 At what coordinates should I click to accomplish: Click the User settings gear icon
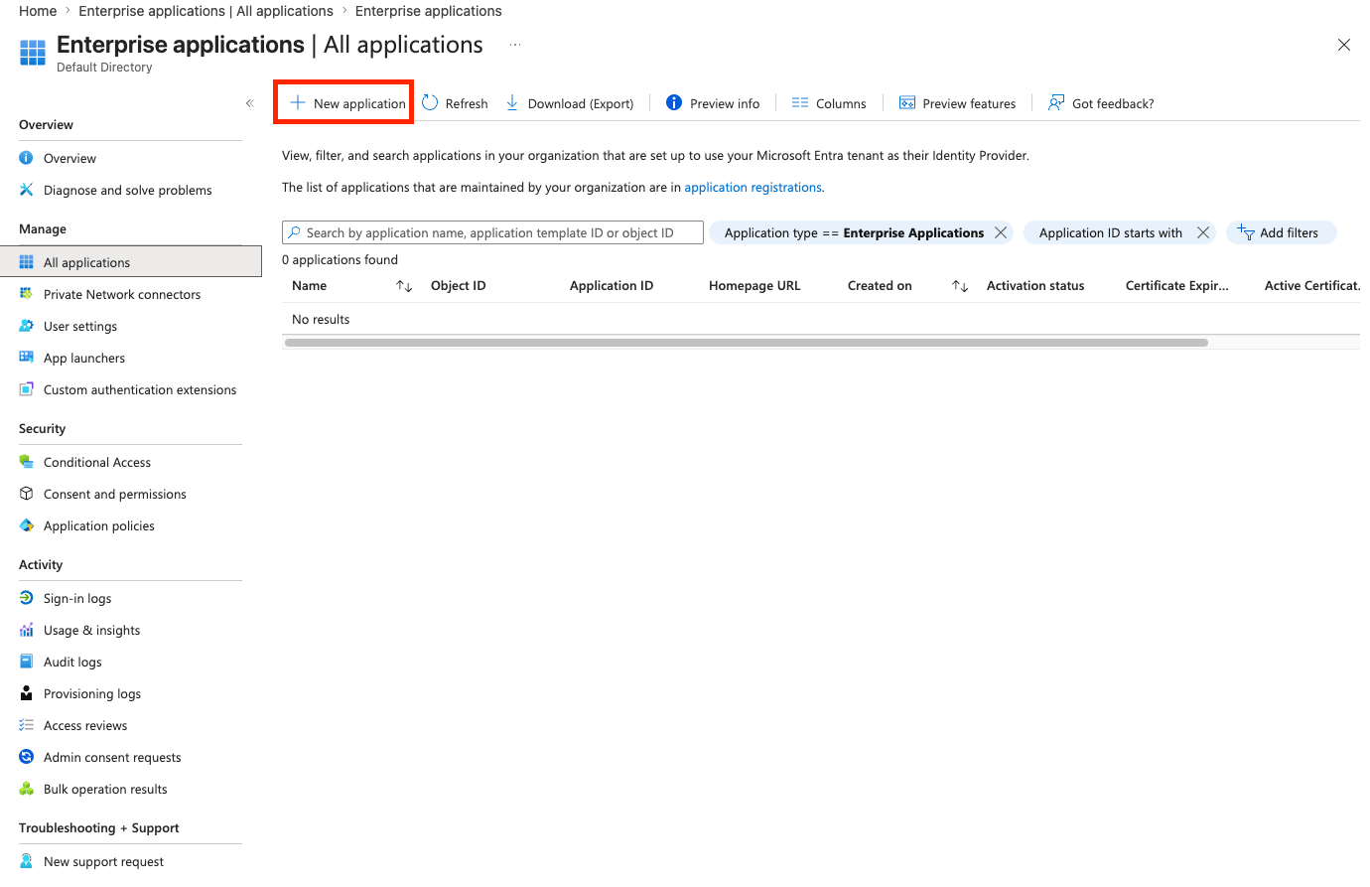[27, 326]
